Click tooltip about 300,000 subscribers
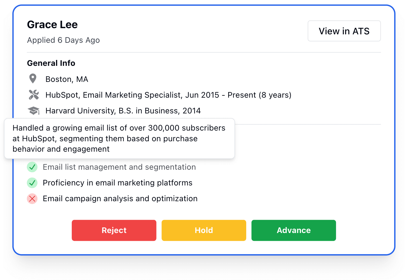This screenshot has height=280, width=410. point(119,138)
